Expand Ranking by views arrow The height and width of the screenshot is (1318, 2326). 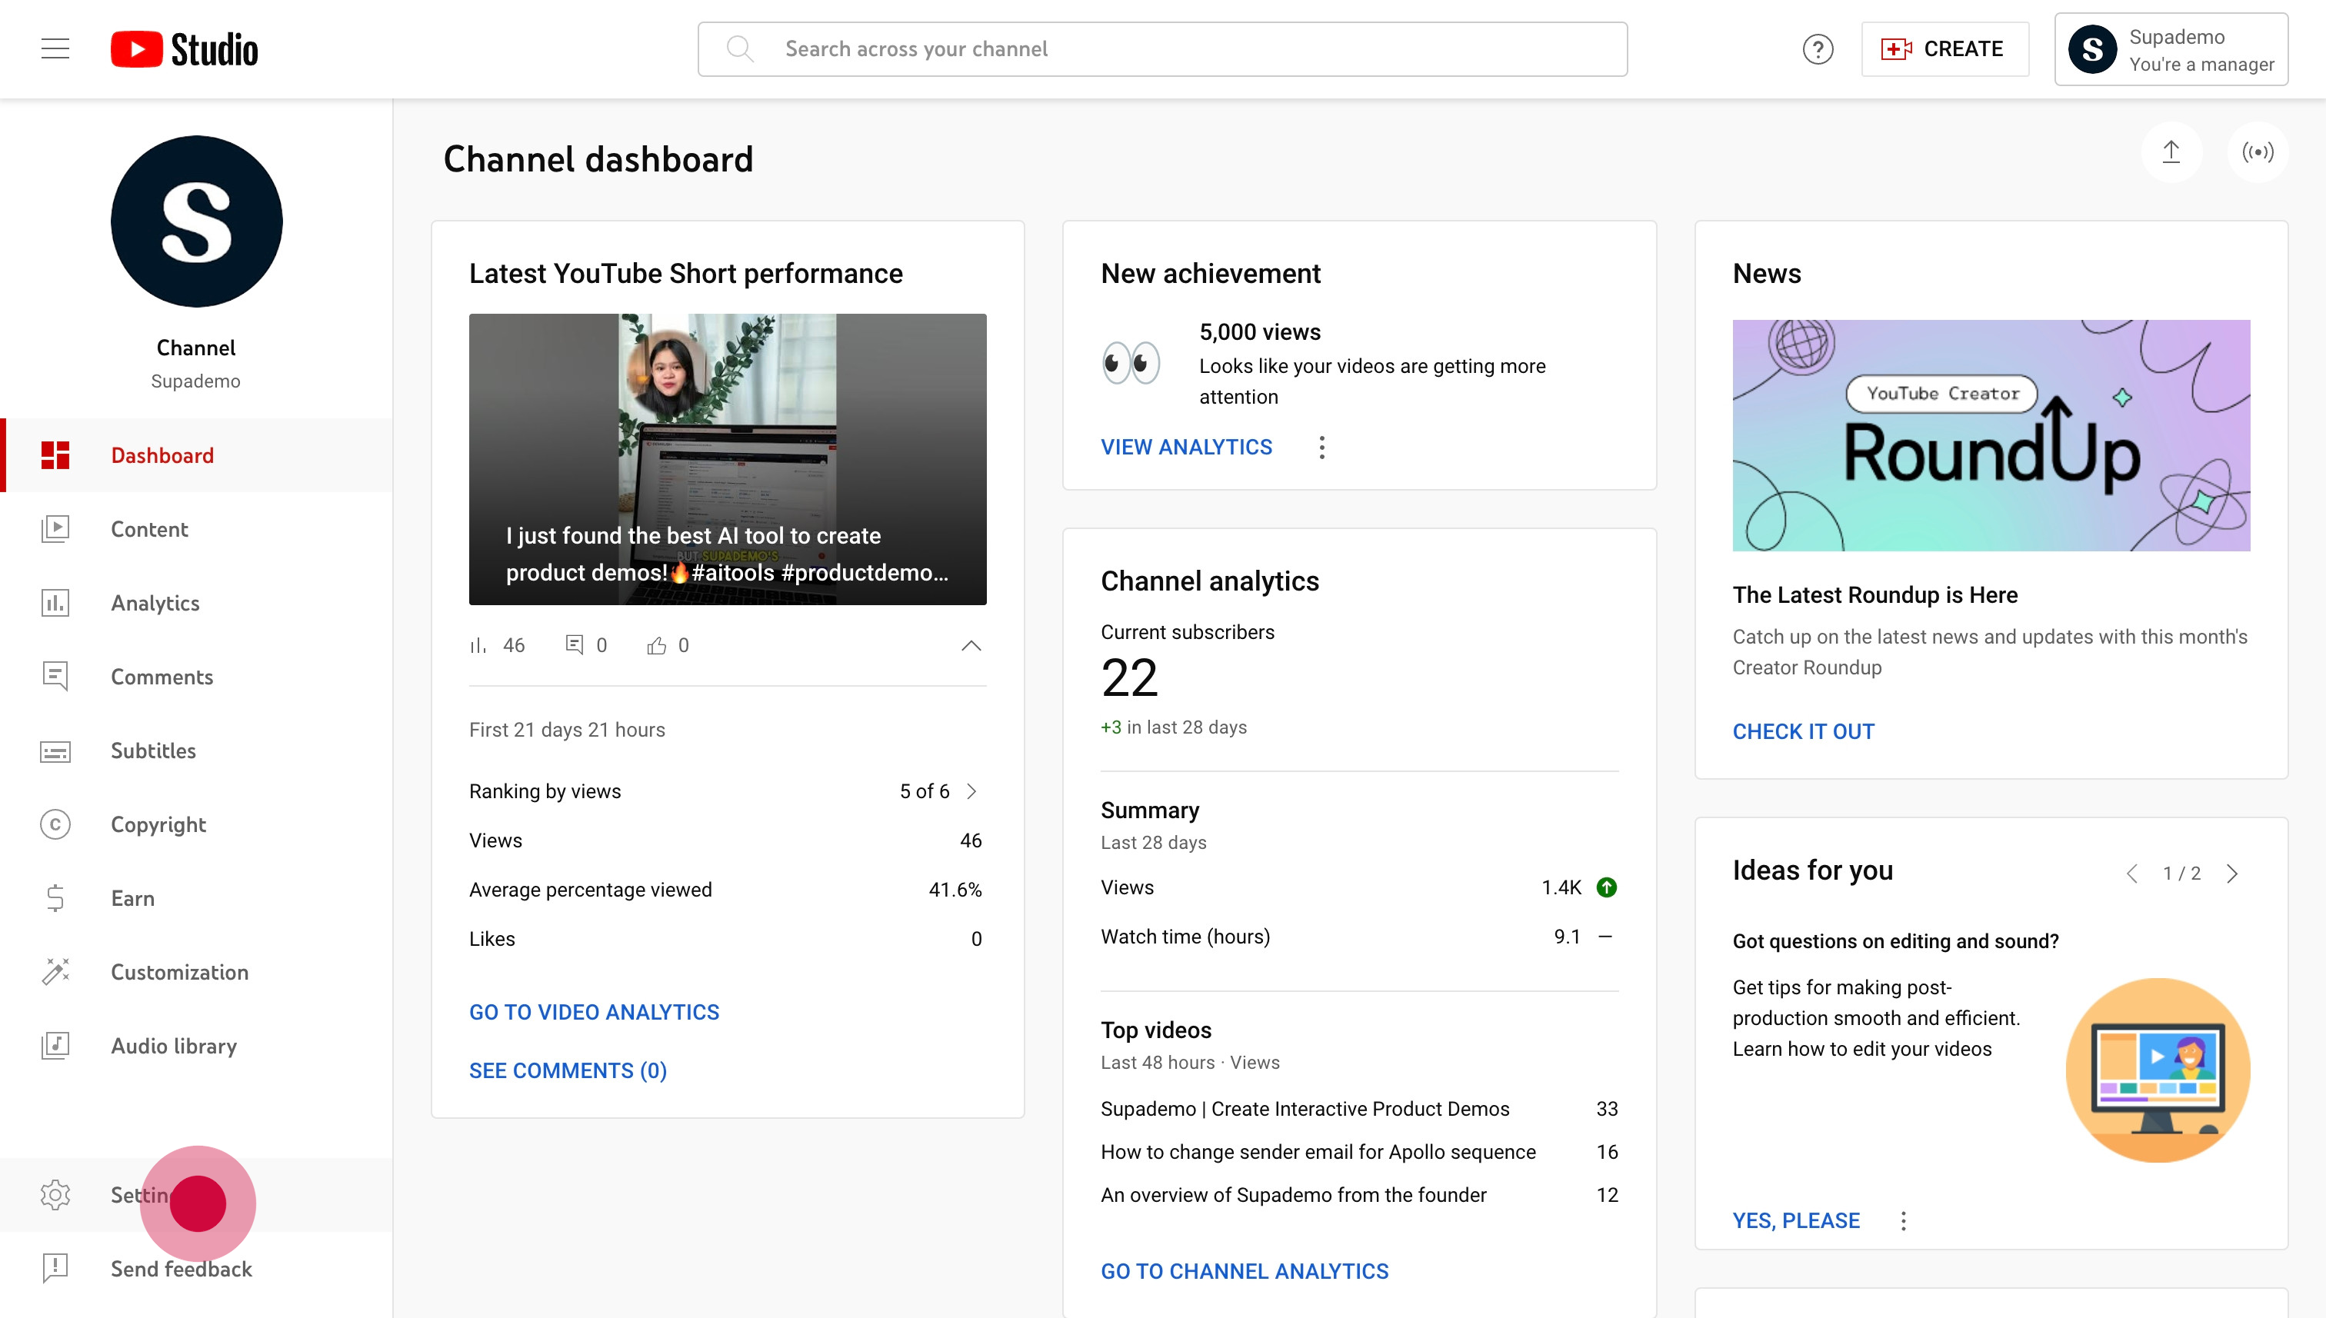point(971,791)
